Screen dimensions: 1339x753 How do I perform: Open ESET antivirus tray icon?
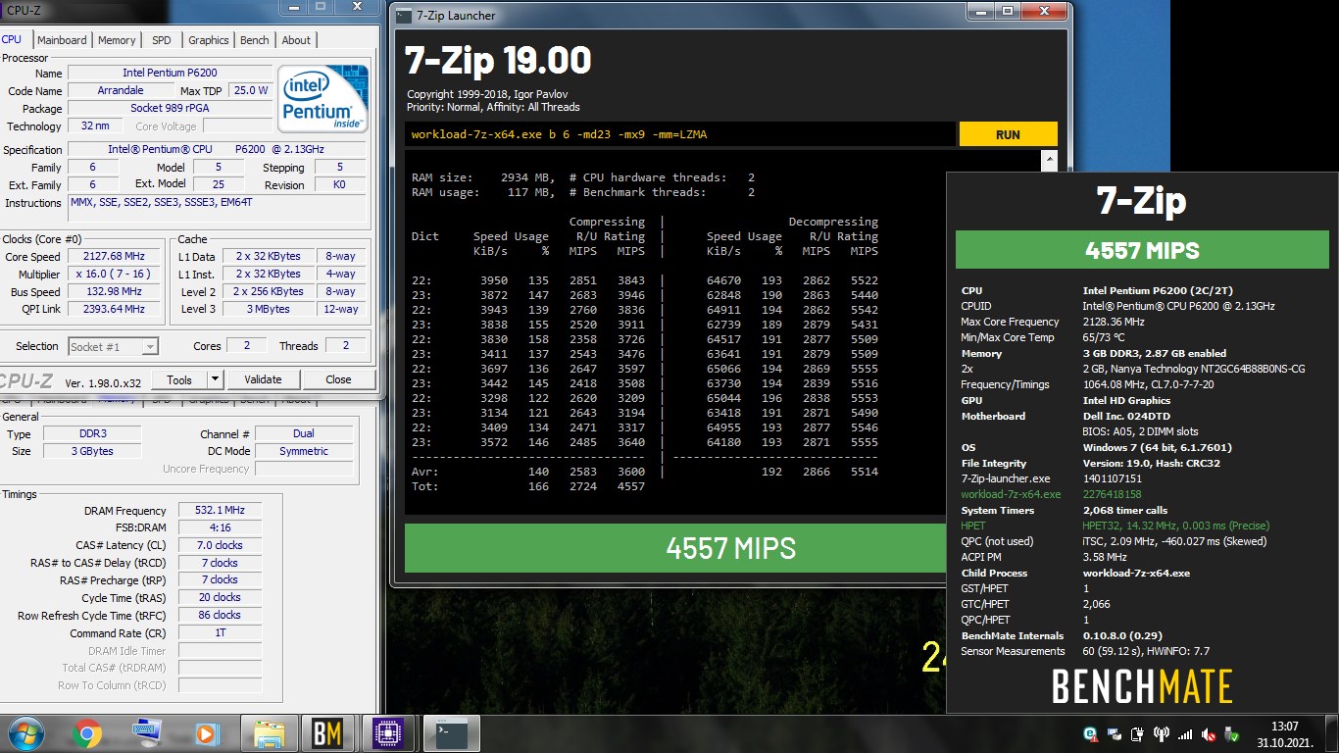click(1090, 734)
